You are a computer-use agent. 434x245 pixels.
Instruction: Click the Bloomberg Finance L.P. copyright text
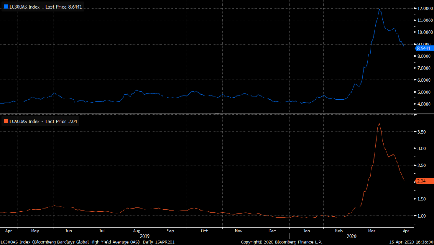click(x=282, y=242)
